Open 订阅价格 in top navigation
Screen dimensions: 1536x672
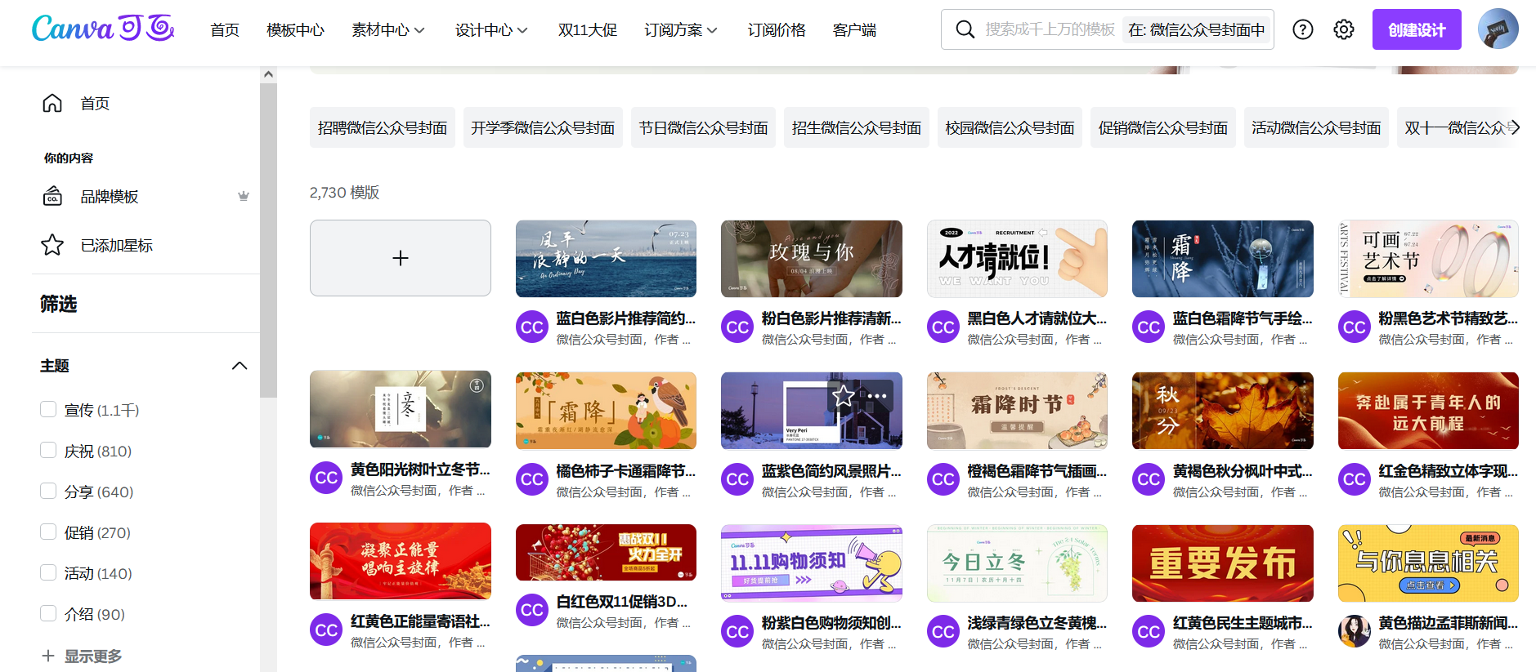click(x=777, y=30)
